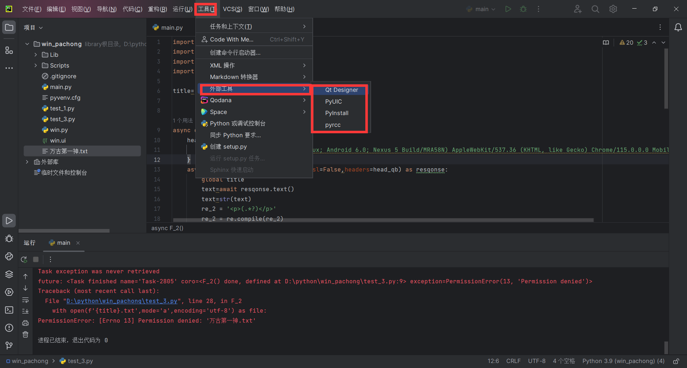Toggle soft-wrap in run console
This screenshot has width=687, height=368.
(25, 300)
